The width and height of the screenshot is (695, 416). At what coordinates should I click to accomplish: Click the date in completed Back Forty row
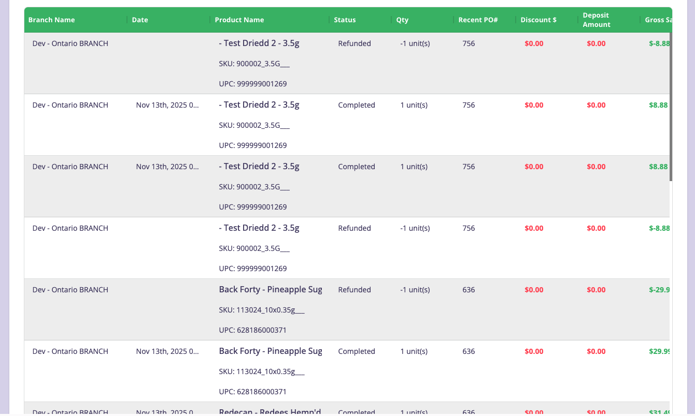pos(167,351)
